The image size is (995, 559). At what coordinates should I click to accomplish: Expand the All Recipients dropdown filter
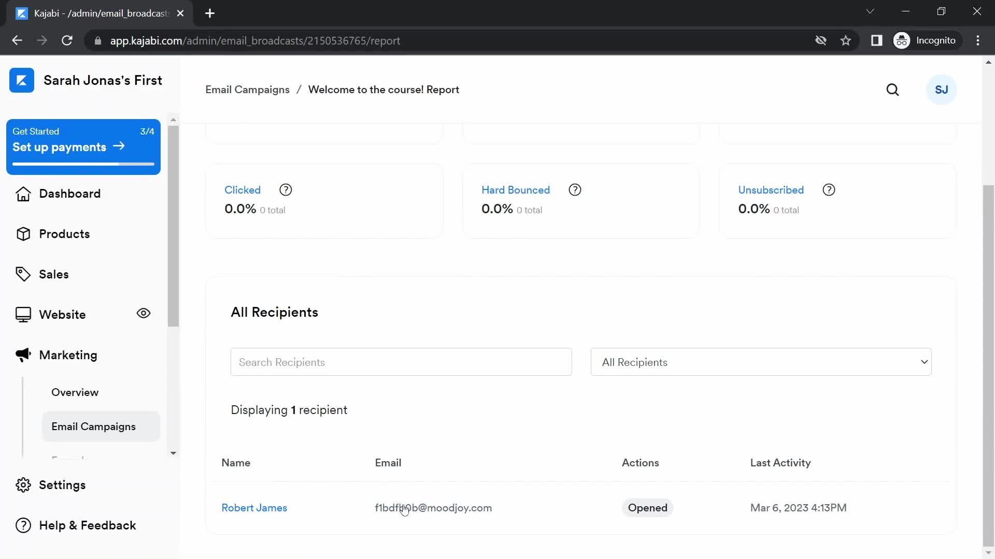(761, 362)
